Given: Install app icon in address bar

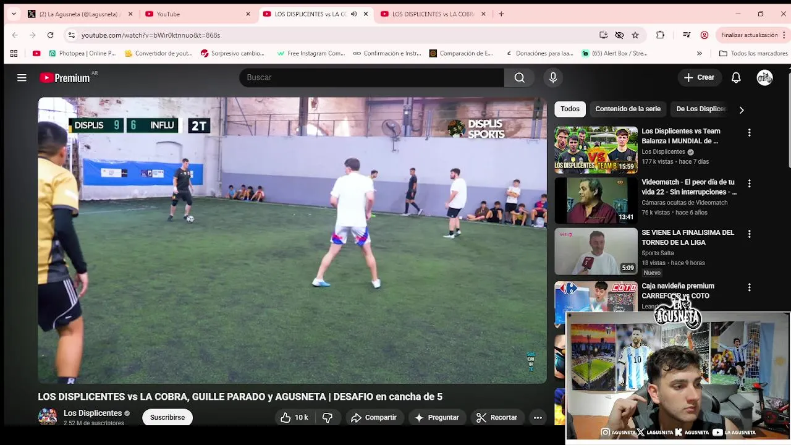Looking at the screenshot, I should [603, 35].
